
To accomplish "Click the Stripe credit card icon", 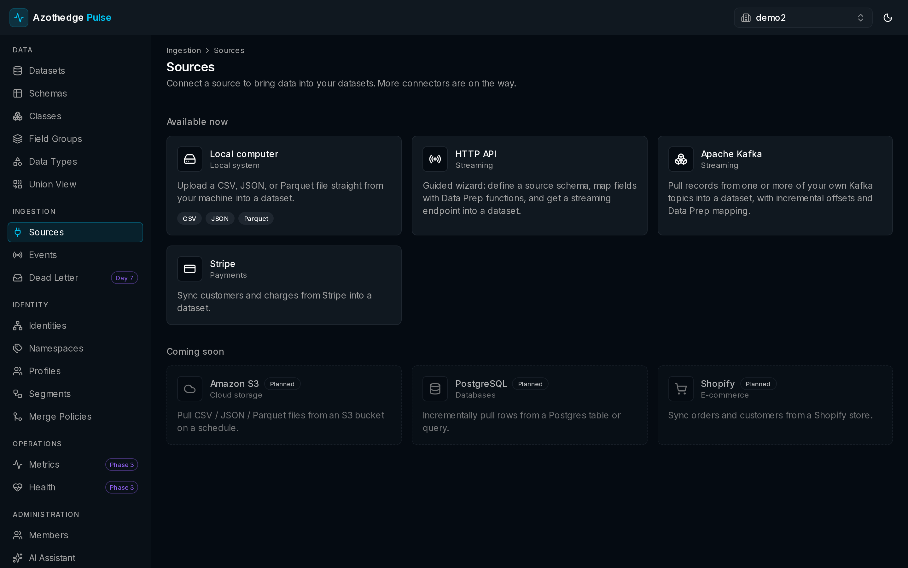I will point(190,269).
